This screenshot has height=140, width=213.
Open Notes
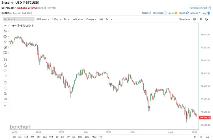click(x=147, y=13)
